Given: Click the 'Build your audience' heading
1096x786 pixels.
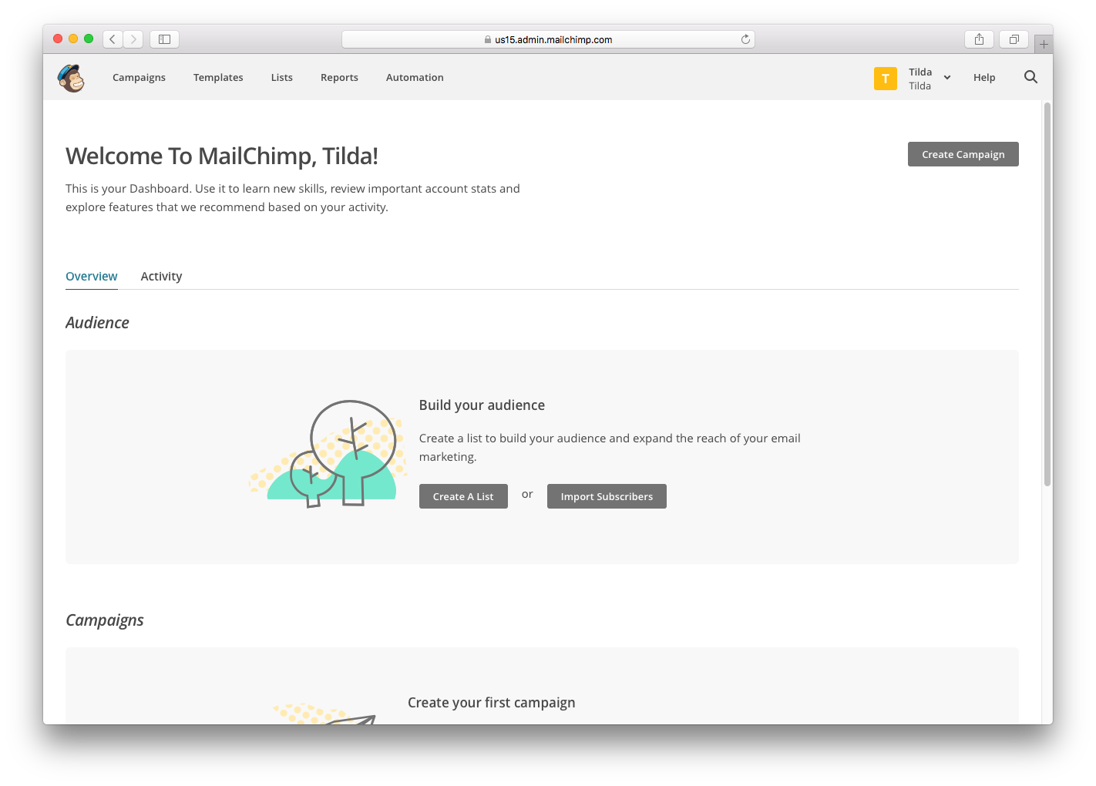Looking at the screenshot, I should point(482,405).
